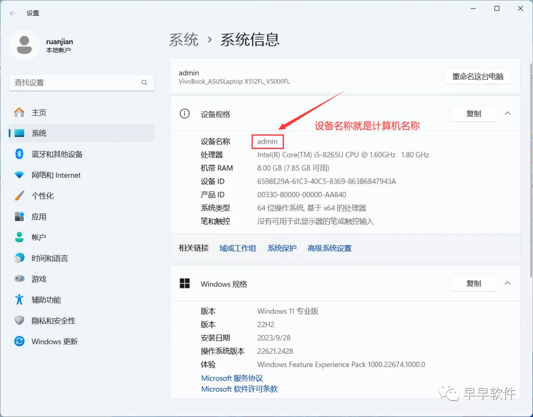This screenshot has height=417, width=533.
Task: Open 主页 in the sidebar
Action: click(x=81, y=112)
